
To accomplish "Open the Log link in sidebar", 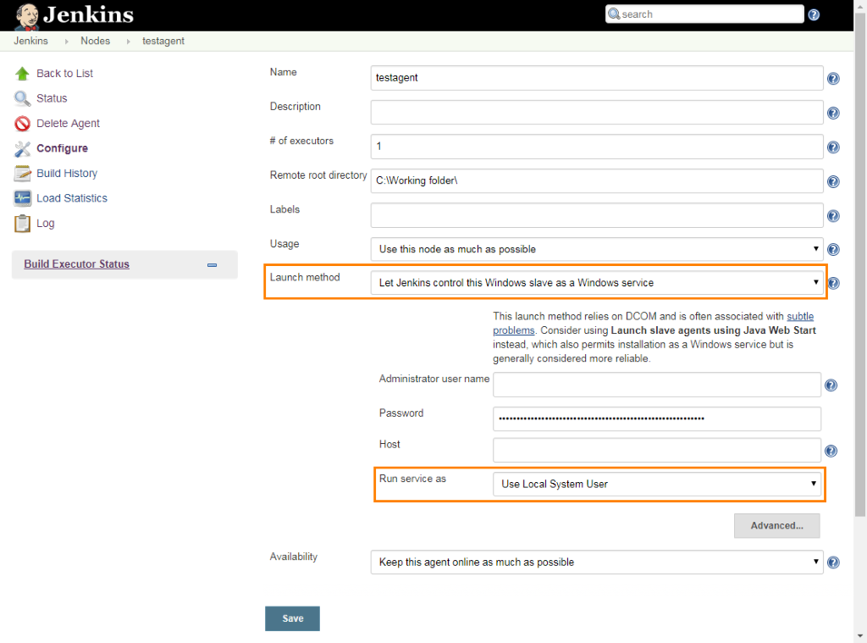I will (46, 224).
